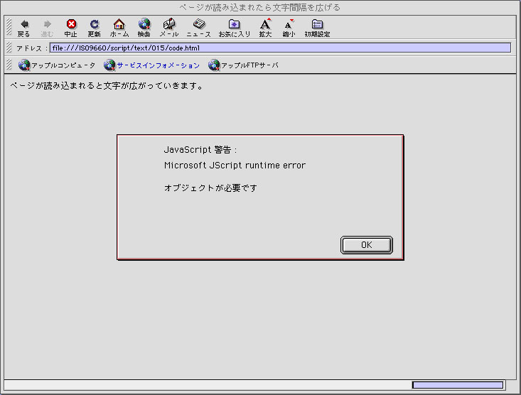
Task: Open the サービスインフォメーション favorites link
Action: click(x=152, y=65)
